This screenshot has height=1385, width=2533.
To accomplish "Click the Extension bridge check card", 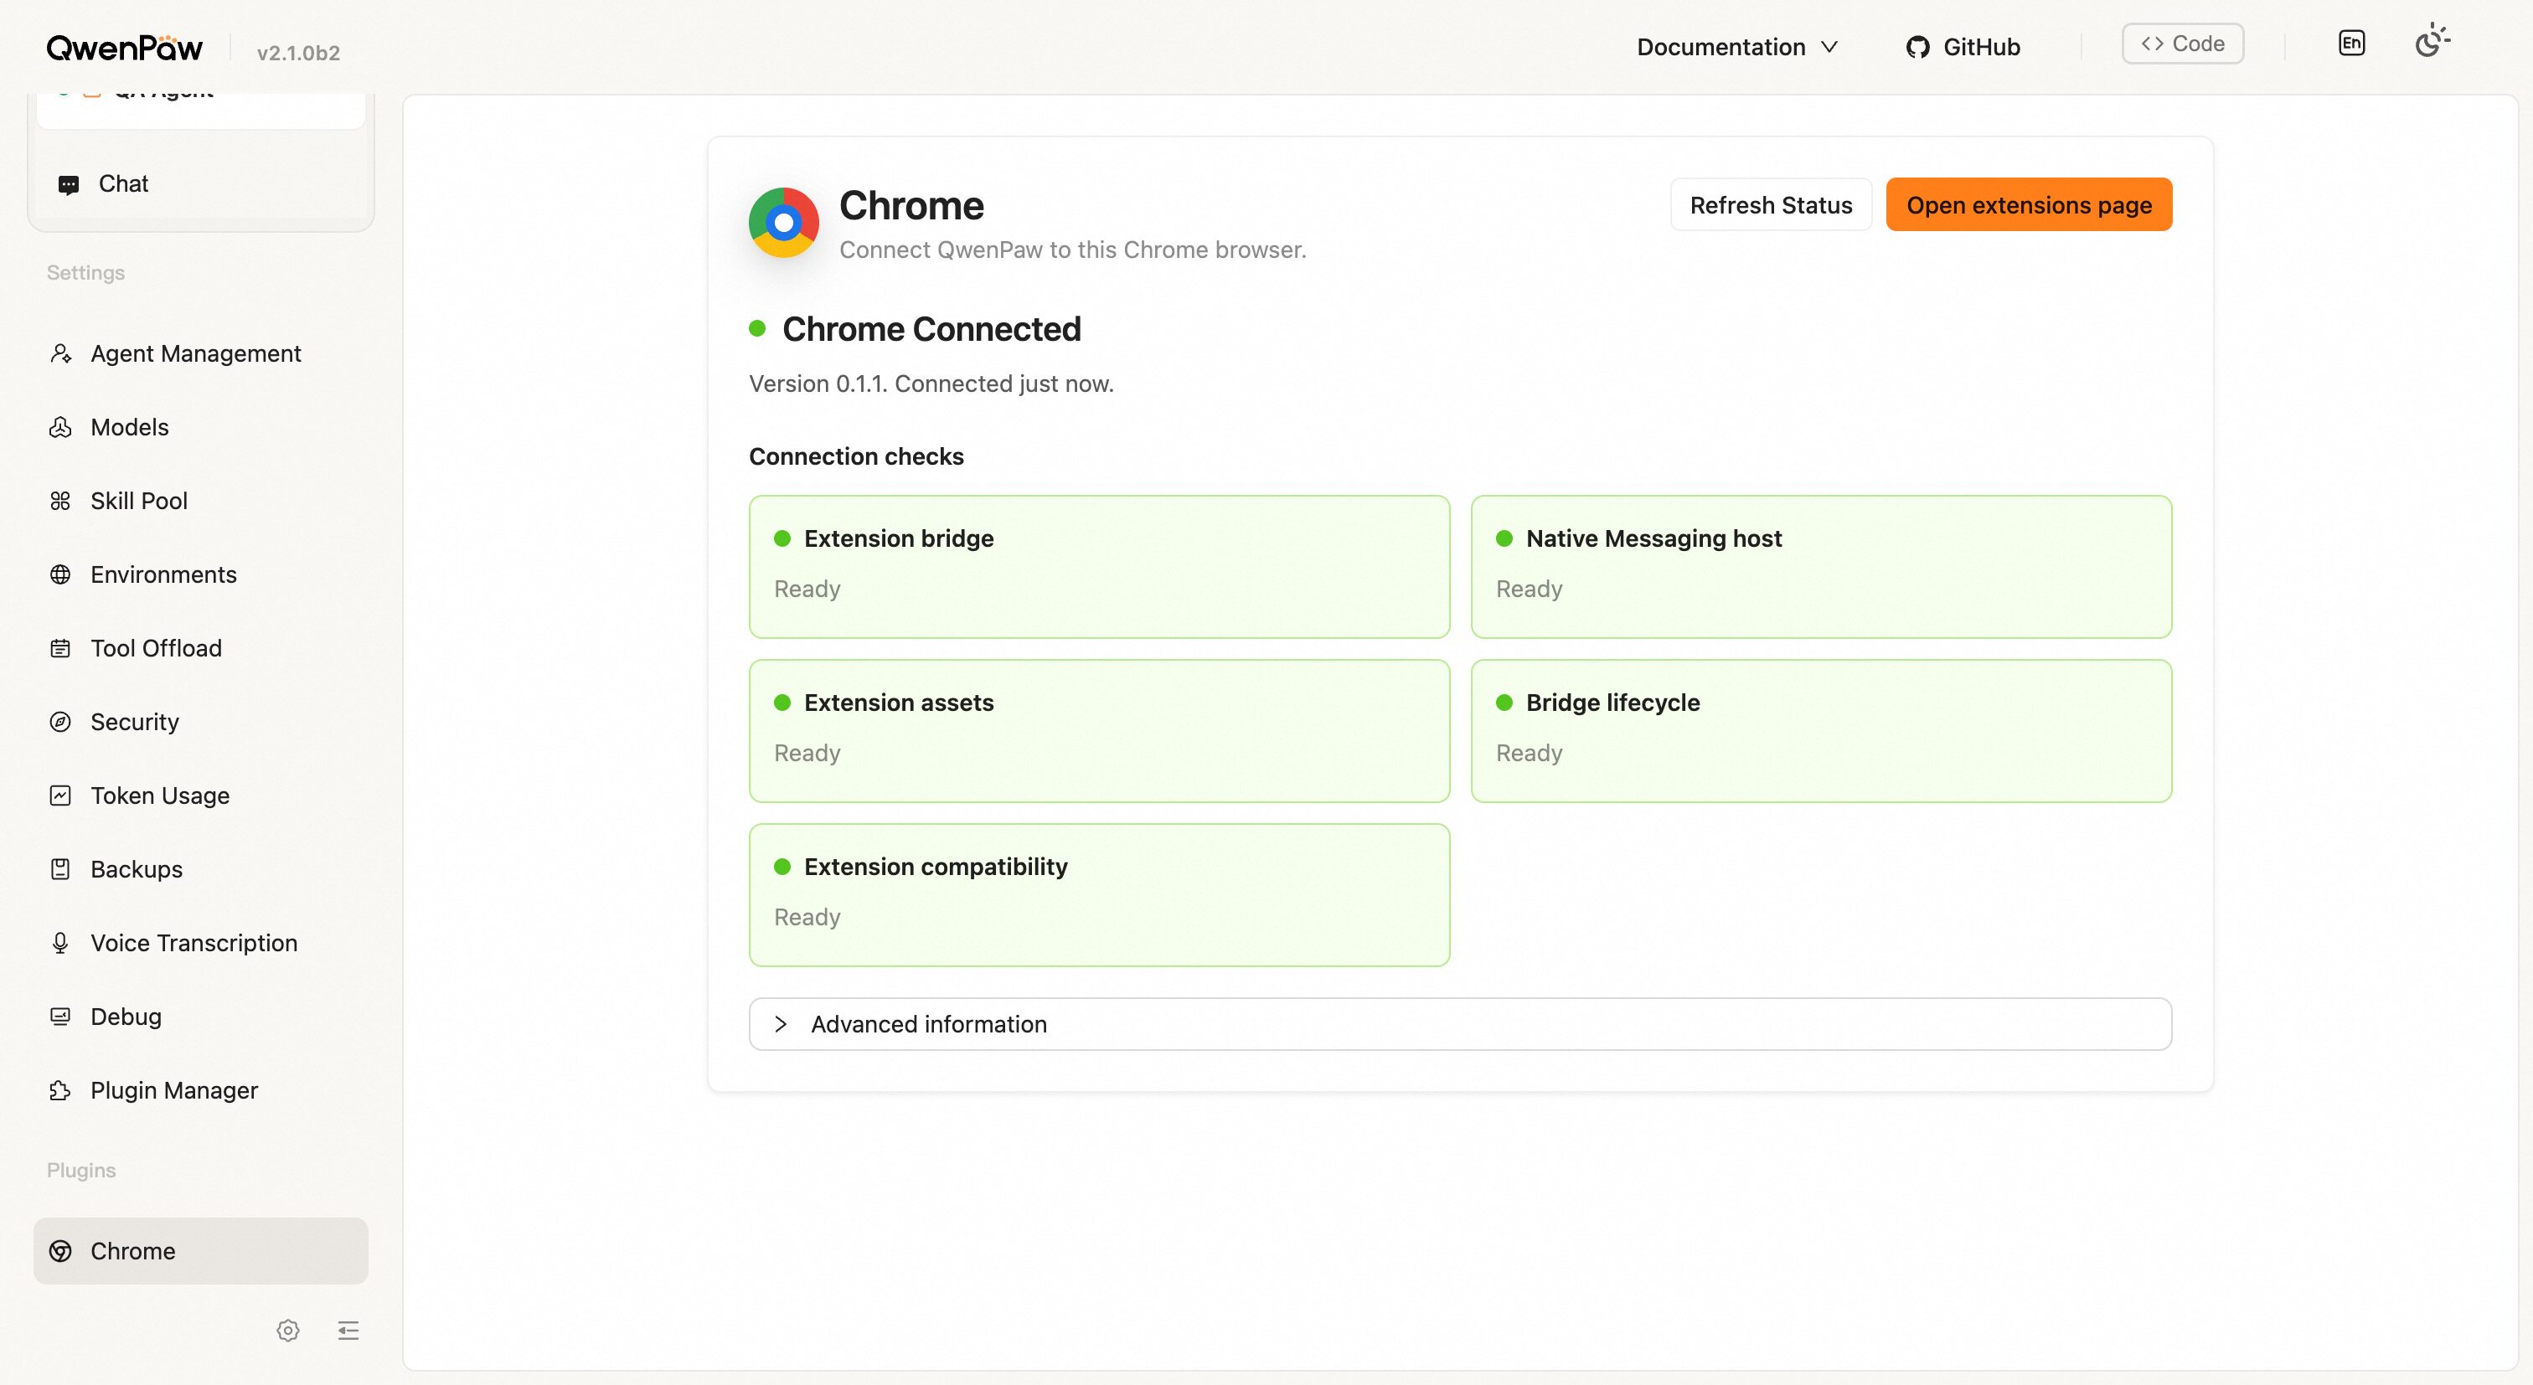I will pyautogui.click(x=1099, y=567).
